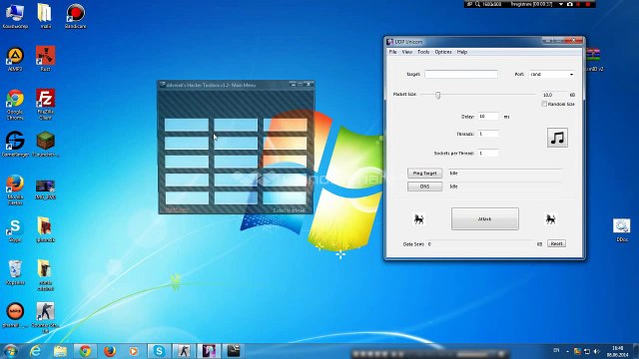Select the Google Chrome desktop shortcut
This screenshot has width=639, height=359.
15,105
